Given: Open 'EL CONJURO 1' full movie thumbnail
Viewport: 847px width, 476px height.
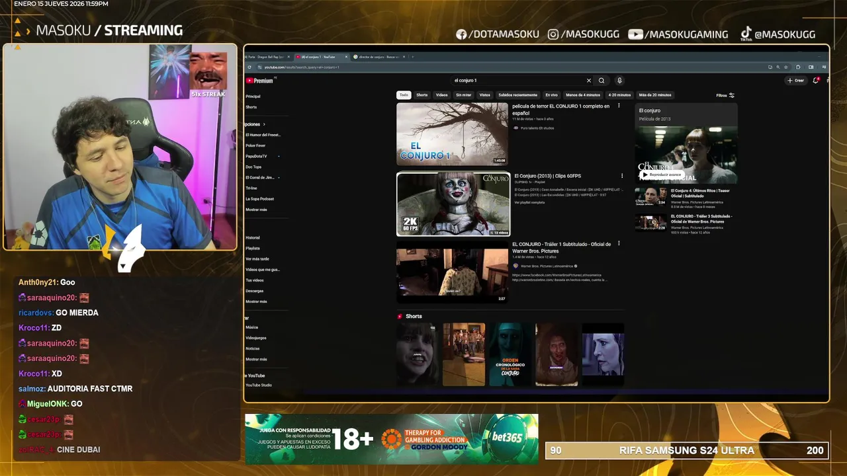Looking at the screenshot, I should [452, 134].
